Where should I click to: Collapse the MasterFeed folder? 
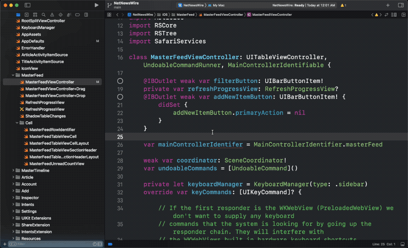point(13,75)
